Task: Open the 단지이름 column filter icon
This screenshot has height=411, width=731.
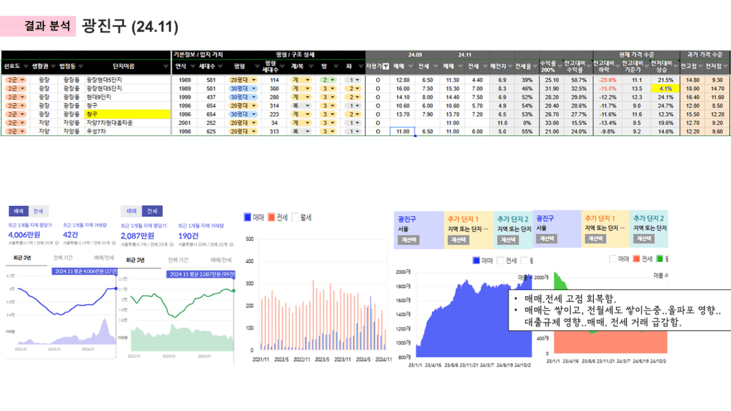Action: [166, 66]
